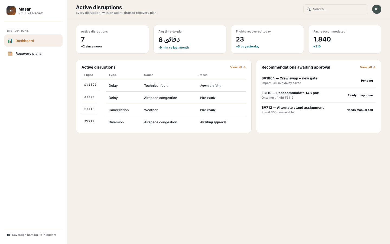Click the Flight column header
Image resolution: width=390 pixels, height=244 pixels.
(89, 75)
